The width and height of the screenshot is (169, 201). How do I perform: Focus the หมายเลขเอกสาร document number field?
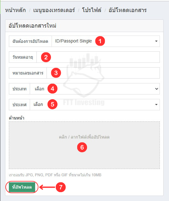tap(103, 73)
